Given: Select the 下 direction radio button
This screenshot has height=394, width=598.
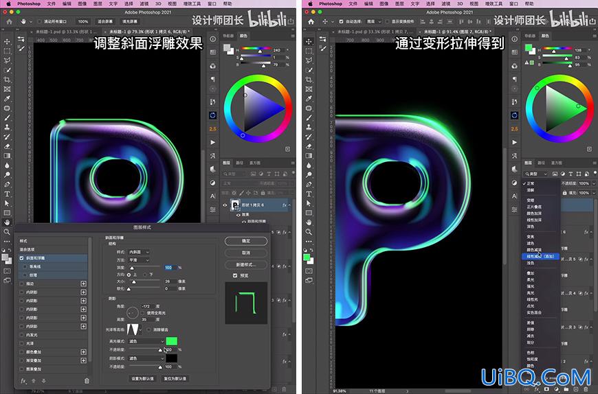Looking at the screenshot, I should pyautogui.click(x=145, y=275).
